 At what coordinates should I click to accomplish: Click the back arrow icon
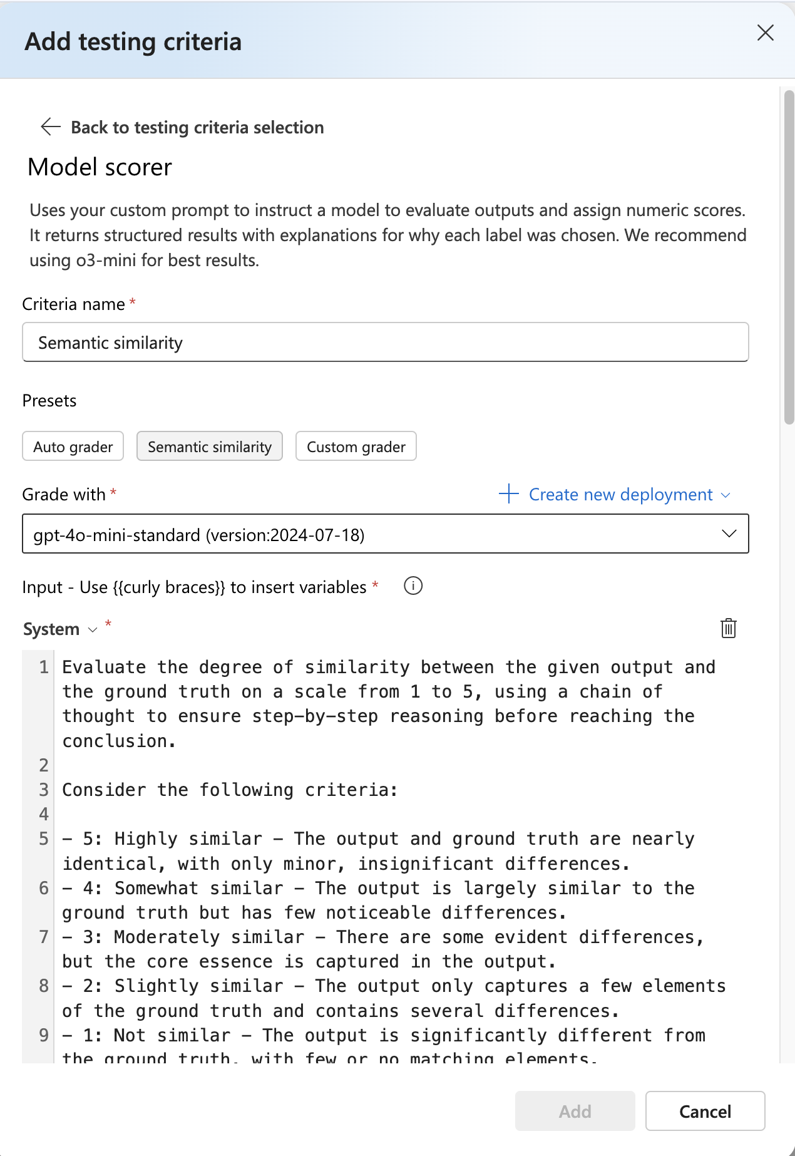tap(50, 127)
